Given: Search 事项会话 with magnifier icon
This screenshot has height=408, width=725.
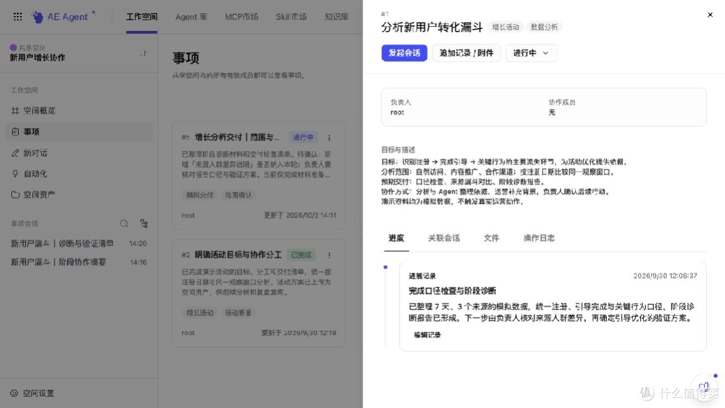Looking at the screenshot, I should pos(124,223).
